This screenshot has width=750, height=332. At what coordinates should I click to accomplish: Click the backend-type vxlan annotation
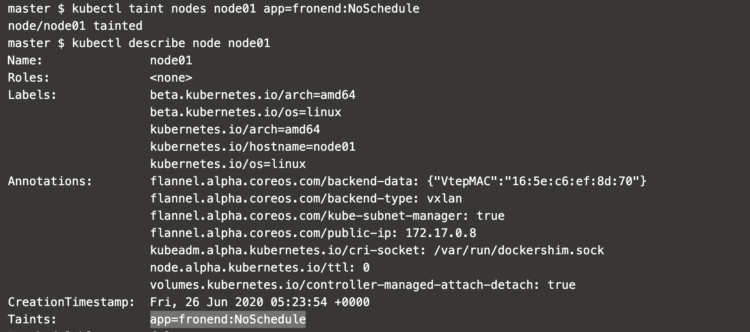(x=306, y=199)
